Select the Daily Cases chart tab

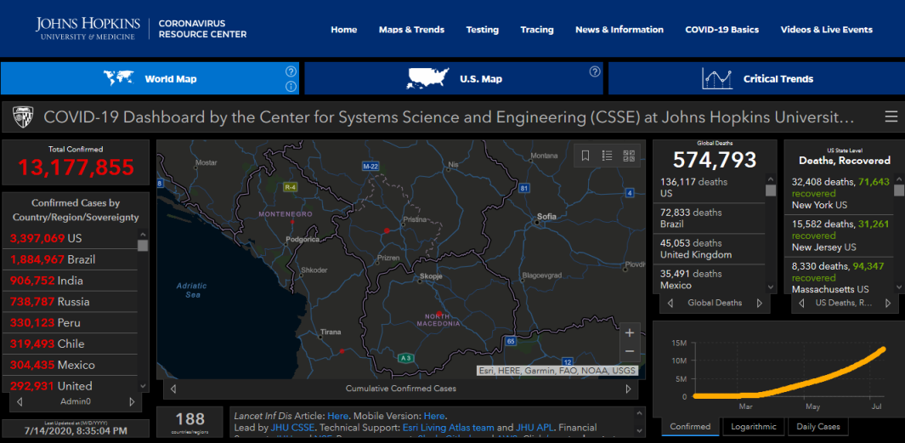tap(817, 427)
